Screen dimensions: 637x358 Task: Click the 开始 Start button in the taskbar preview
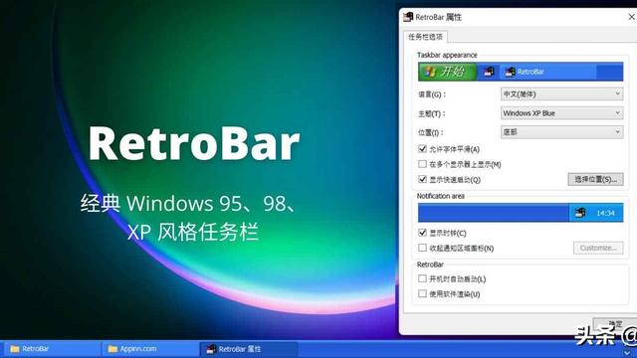click(447, 72)
